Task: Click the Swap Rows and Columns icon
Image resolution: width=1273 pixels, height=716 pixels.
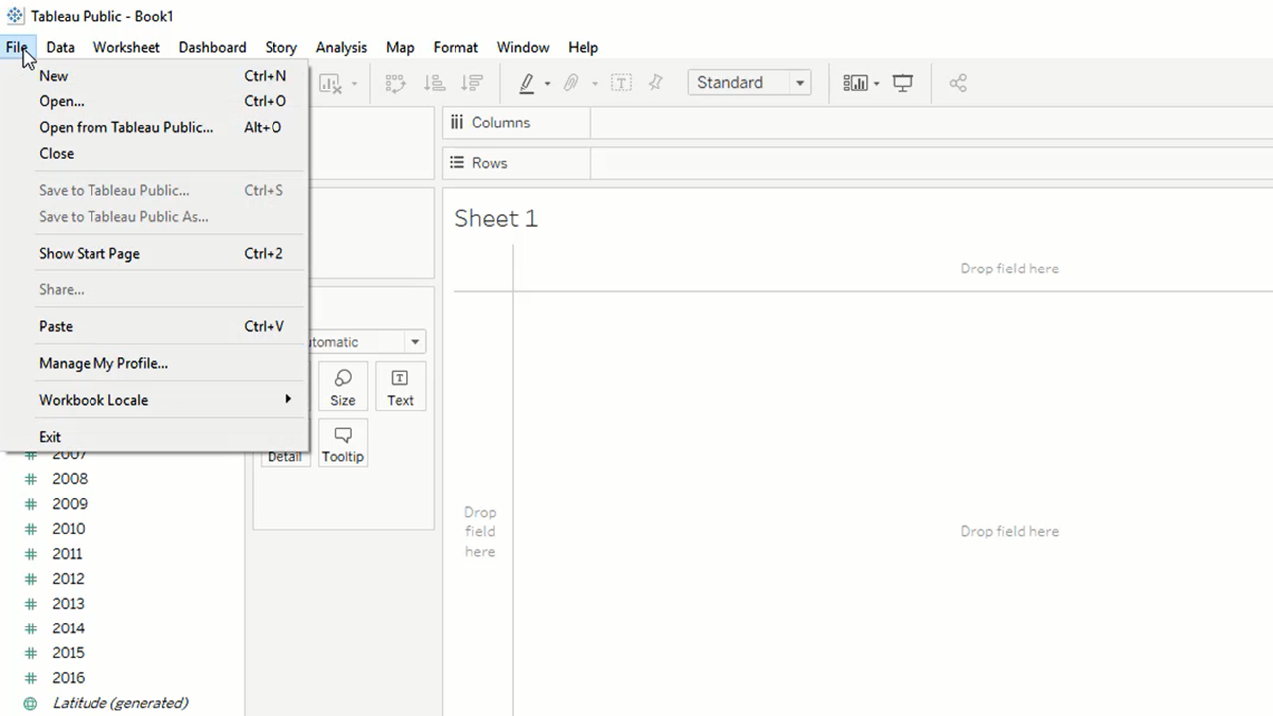Action: [395, 84]
